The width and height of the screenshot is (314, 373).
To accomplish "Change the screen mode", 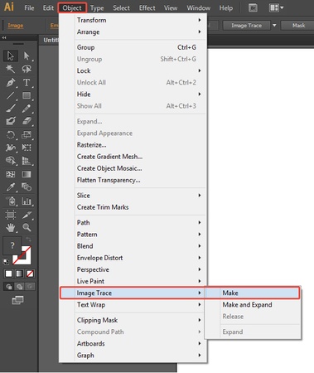I will [x=17, y=300].
